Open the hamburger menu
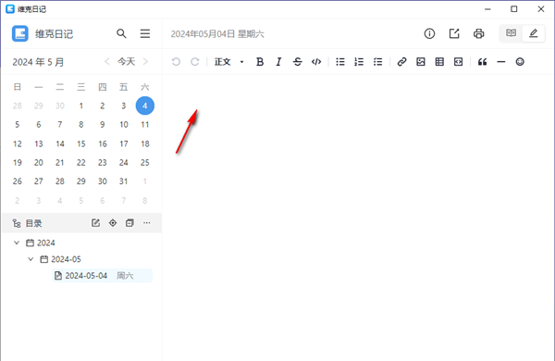 pyautogui.click(x=145, y=33)
